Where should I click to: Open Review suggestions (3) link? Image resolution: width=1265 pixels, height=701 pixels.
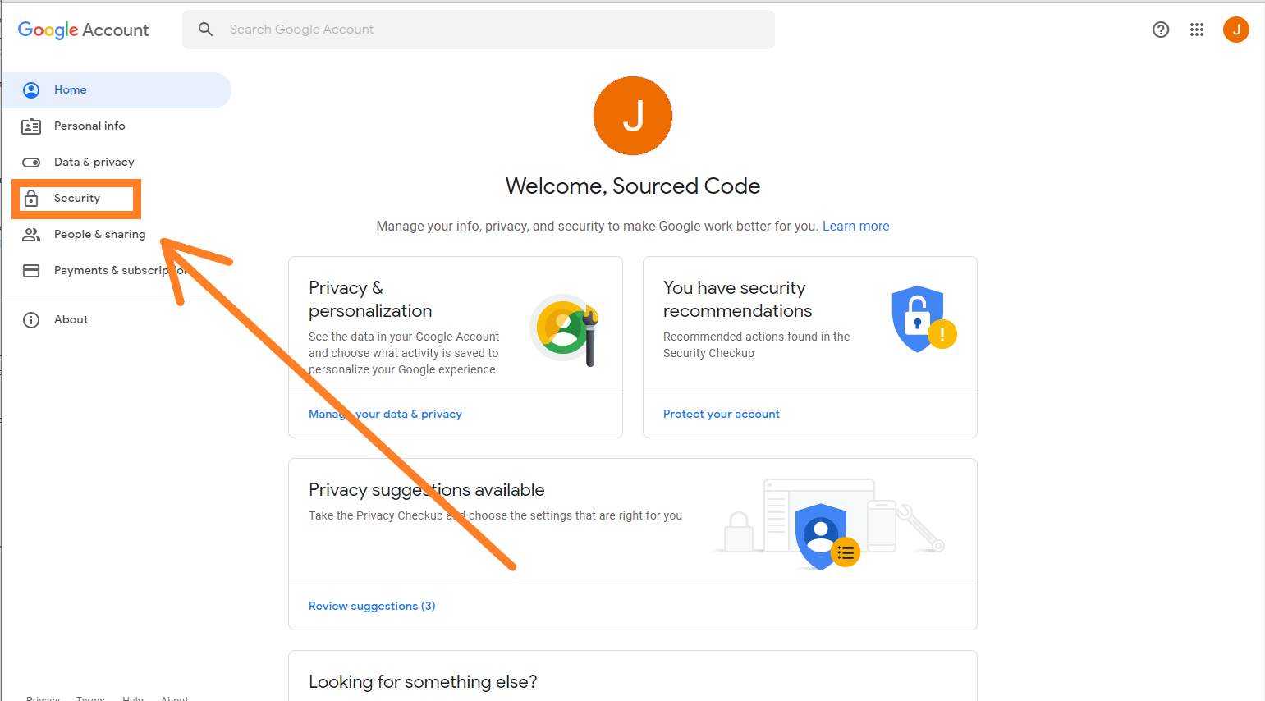pos(372,607)
